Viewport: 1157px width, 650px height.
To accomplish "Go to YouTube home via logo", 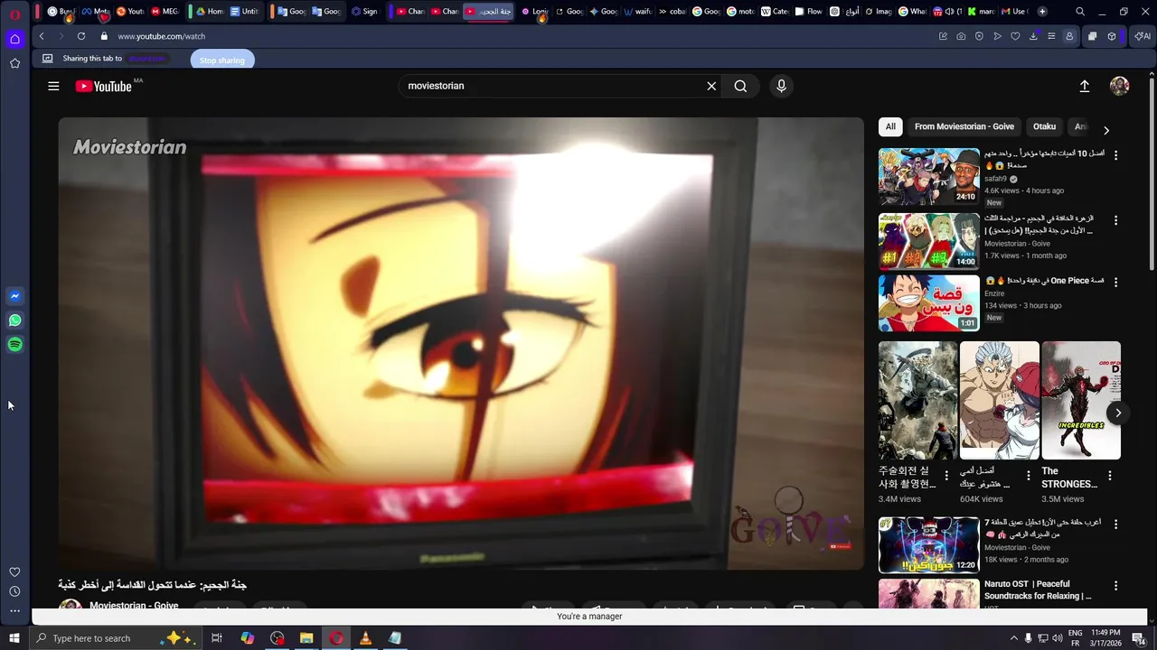I will coord(104,86).
